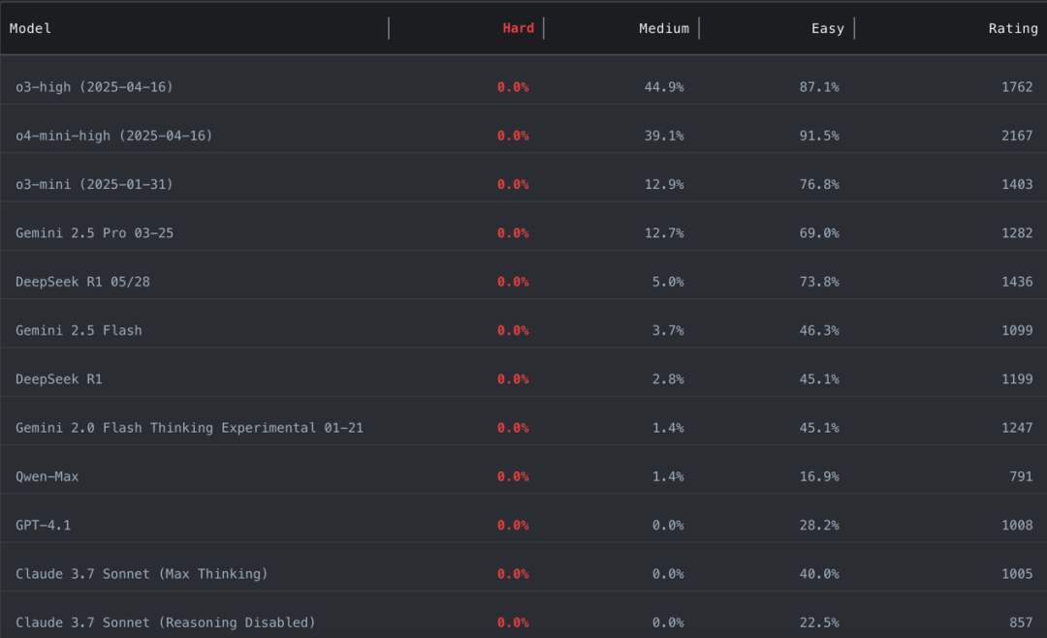Click the Model column header

click(31, 28)
